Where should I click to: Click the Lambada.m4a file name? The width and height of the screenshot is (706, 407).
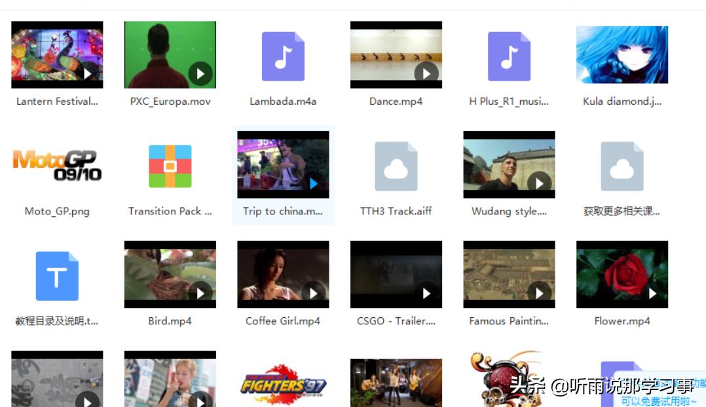283,102
